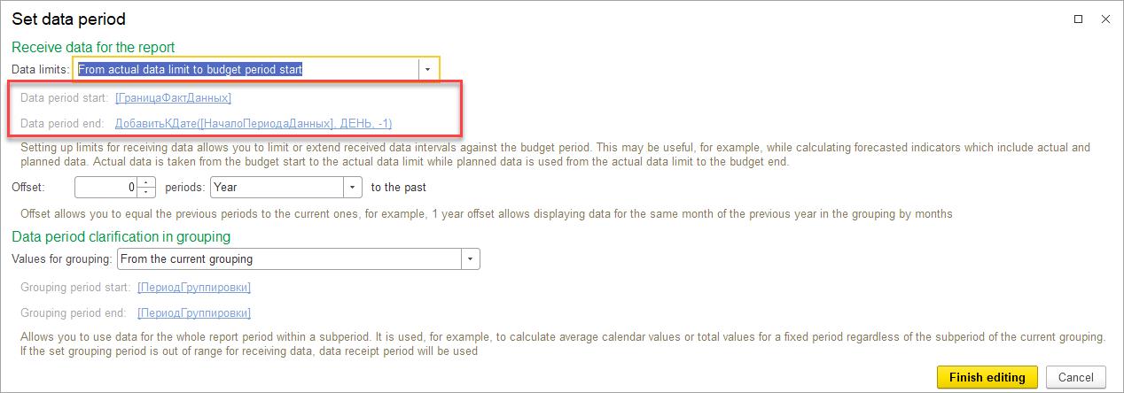This screenshot has width=1124, height=393.
Task: Open the Grouping period start link
Action: (x=194, y=288)
